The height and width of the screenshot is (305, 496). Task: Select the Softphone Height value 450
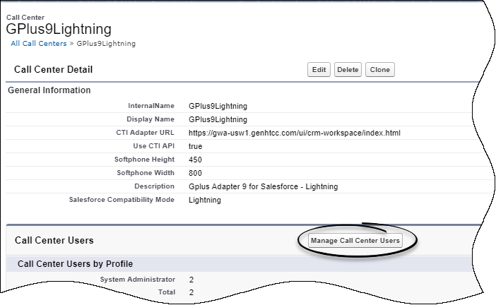coord(196,160)
